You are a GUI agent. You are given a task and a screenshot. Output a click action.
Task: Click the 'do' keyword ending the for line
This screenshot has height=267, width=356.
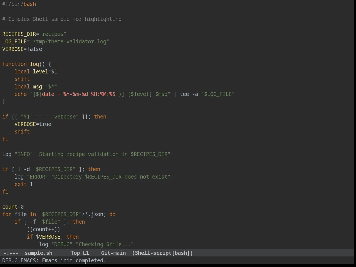pos(112,214)
